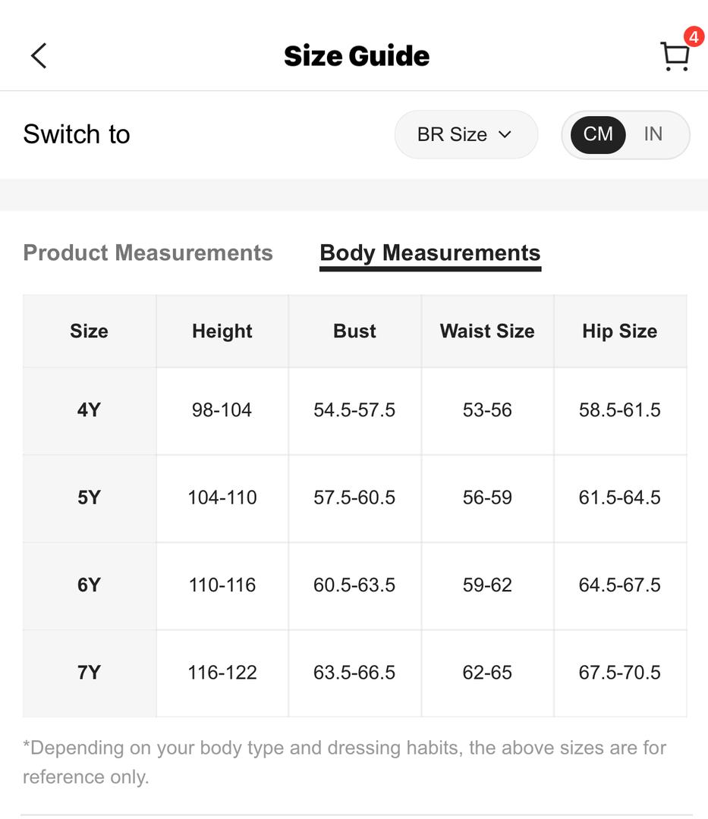Viewport: 708px width, 819px height.
Task: Select the 7Y size row label
Action: coord(89,673)
